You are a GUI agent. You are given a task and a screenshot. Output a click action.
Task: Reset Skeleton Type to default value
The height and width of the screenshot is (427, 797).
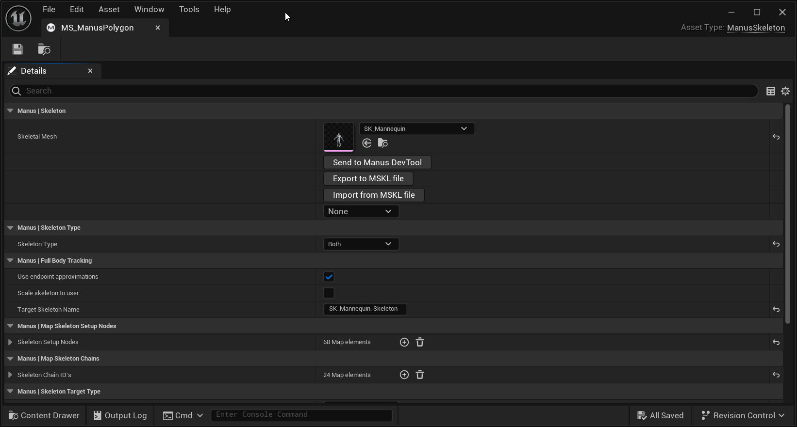(x=776, y=244)
